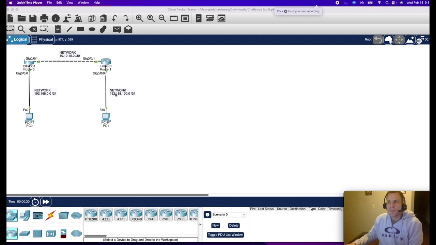Click the New file icon

tap(10, 18)
